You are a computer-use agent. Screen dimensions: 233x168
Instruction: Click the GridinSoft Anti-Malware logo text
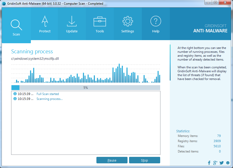210,28
